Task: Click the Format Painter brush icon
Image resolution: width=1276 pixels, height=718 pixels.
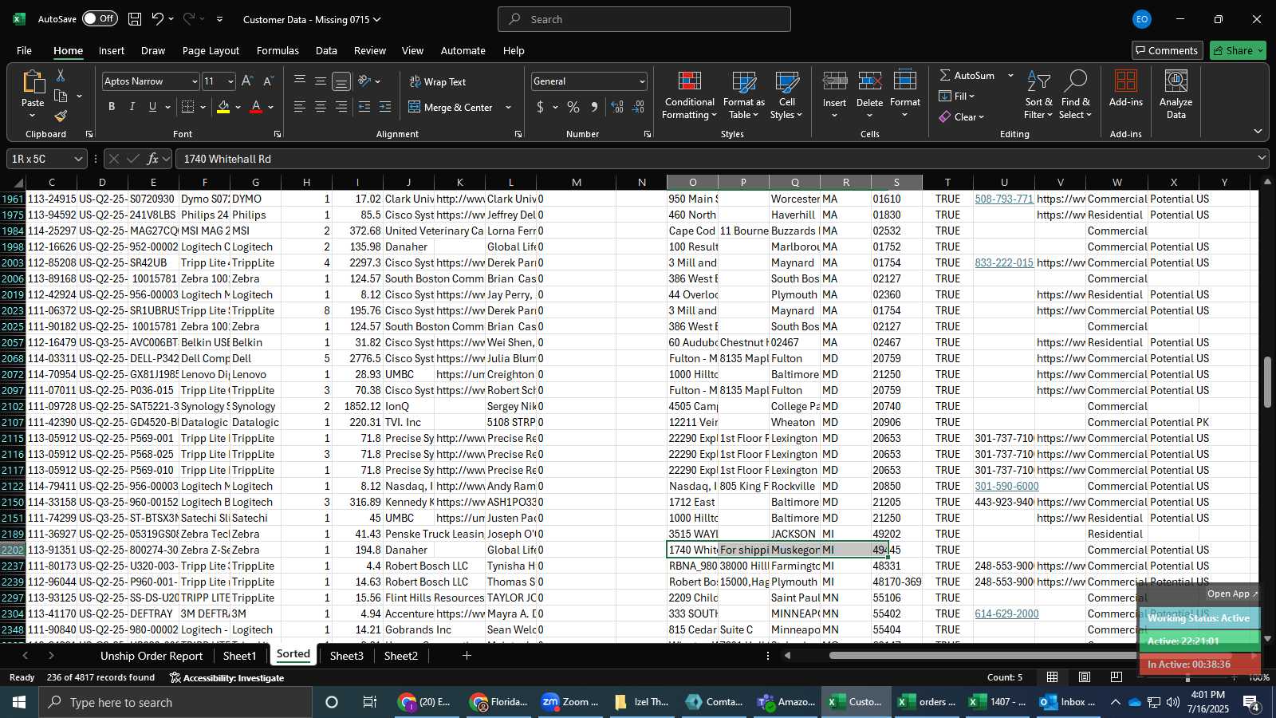Action: click(x=61, y=116)
